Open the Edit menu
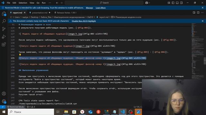206x115 pixels. tap(14, 3)
